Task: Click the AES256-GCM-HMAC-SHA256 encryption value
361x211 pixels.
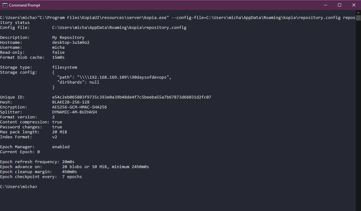Action: tap(79, 107)
